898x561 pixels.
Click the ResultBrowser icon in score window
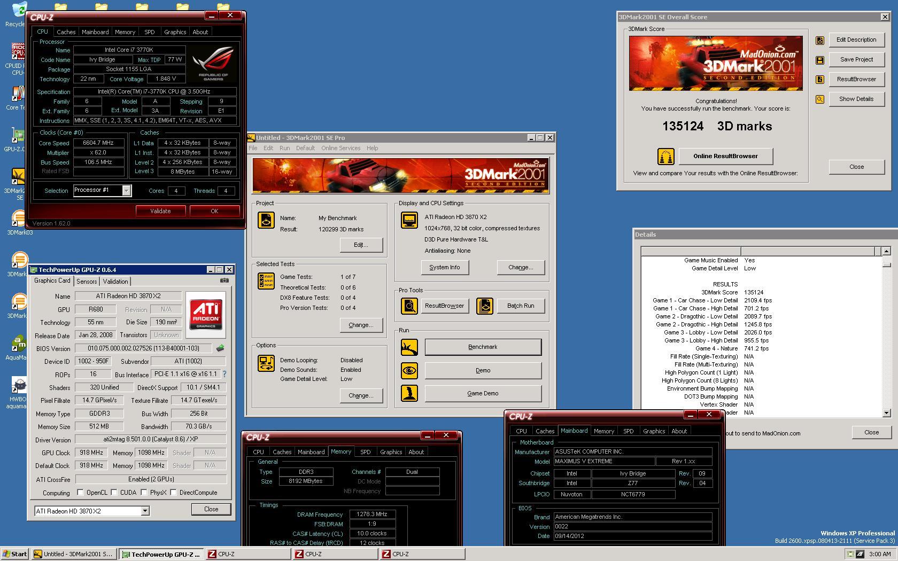pyautogui.click(x=820, y=80)
